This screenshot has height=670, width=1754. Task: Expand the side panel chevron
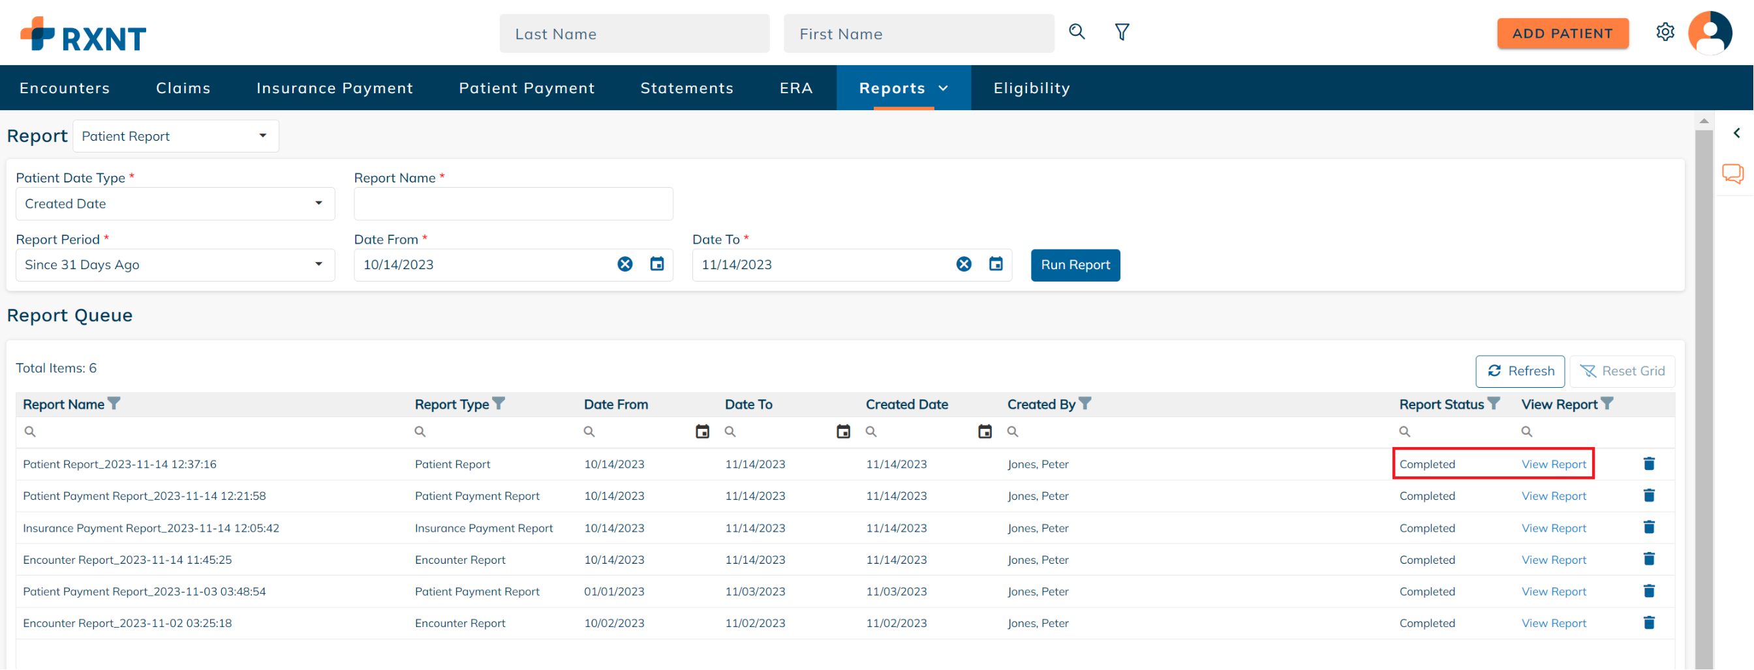(x=1736, y=133)
